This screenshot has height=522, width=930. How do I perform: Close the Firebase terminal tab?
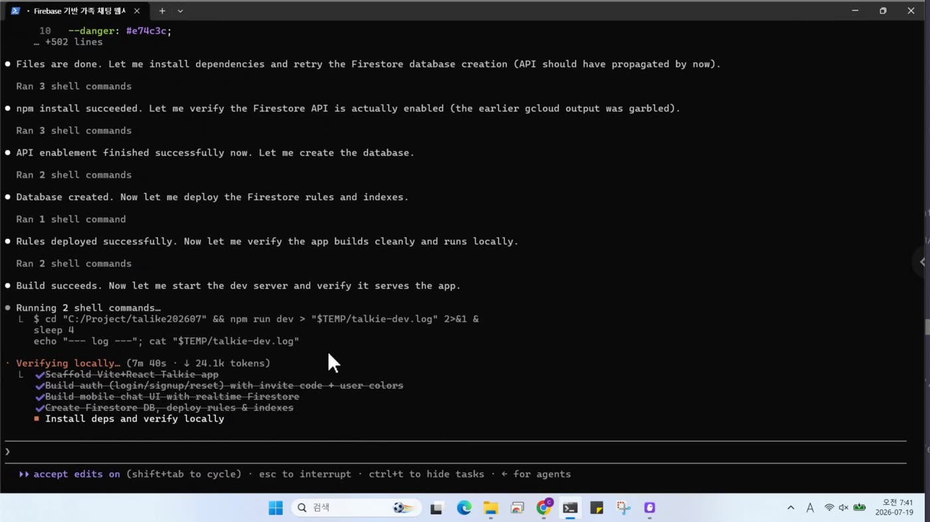point(137,11)
